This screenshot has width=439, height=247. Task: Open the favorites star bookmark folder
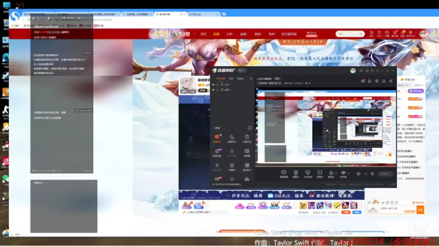tap(16, 25)
